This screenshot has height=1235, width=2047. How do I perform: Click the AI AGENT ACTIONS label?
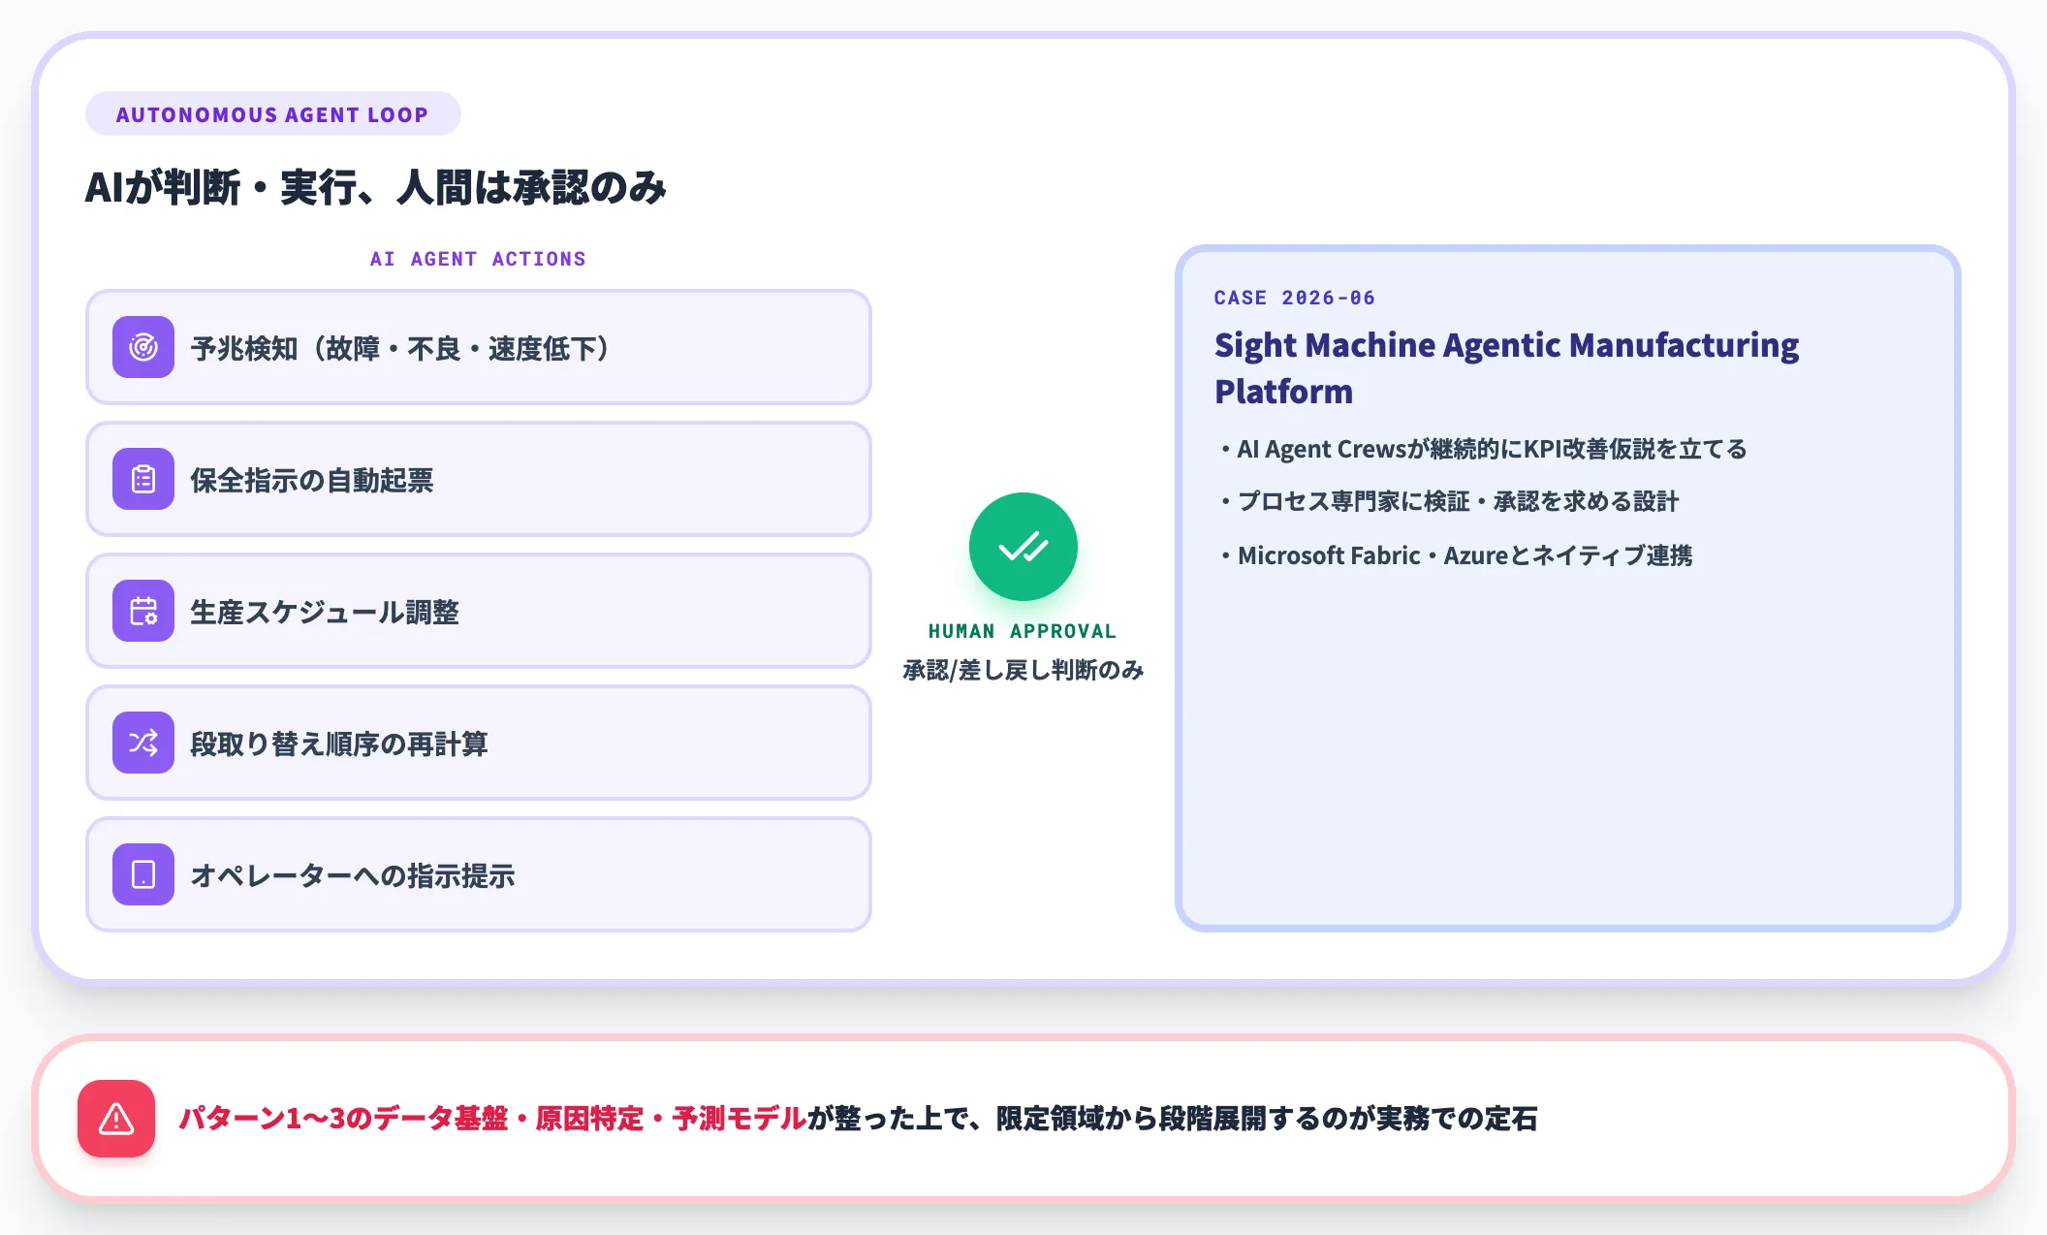point(478,259)
